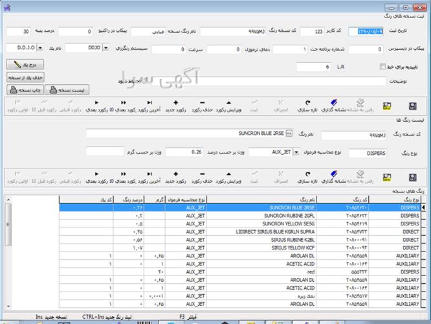Click the yellow Excel export icon in lower toolbar
Screen dimensions: 431x324
(387, 178)
